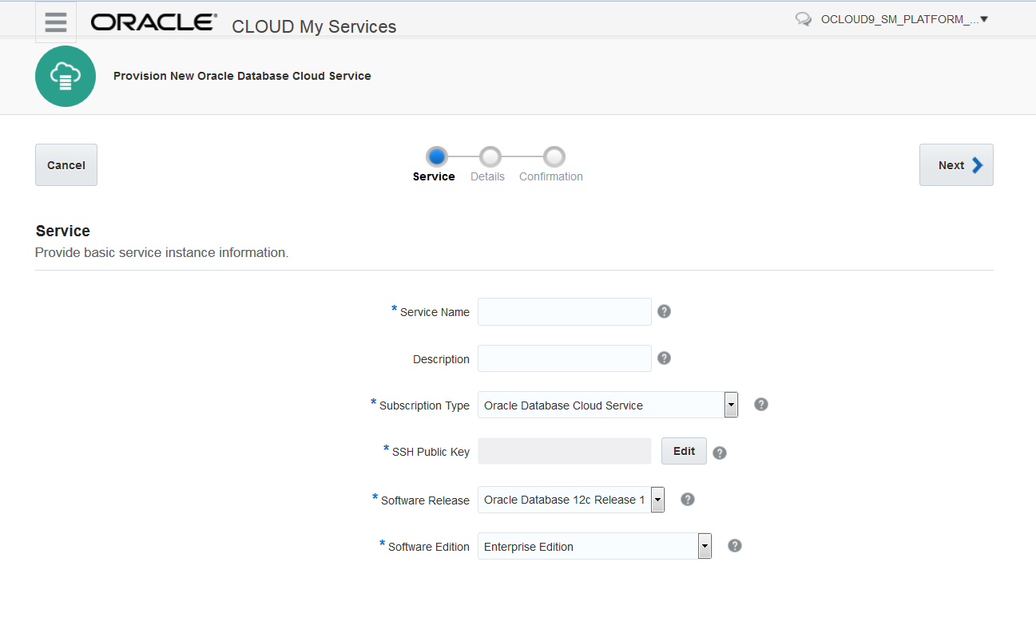The width and height of the screenshot is (1036, 625).
Task: Show help for Subscription Type
Action: click(x=761, y=405)
